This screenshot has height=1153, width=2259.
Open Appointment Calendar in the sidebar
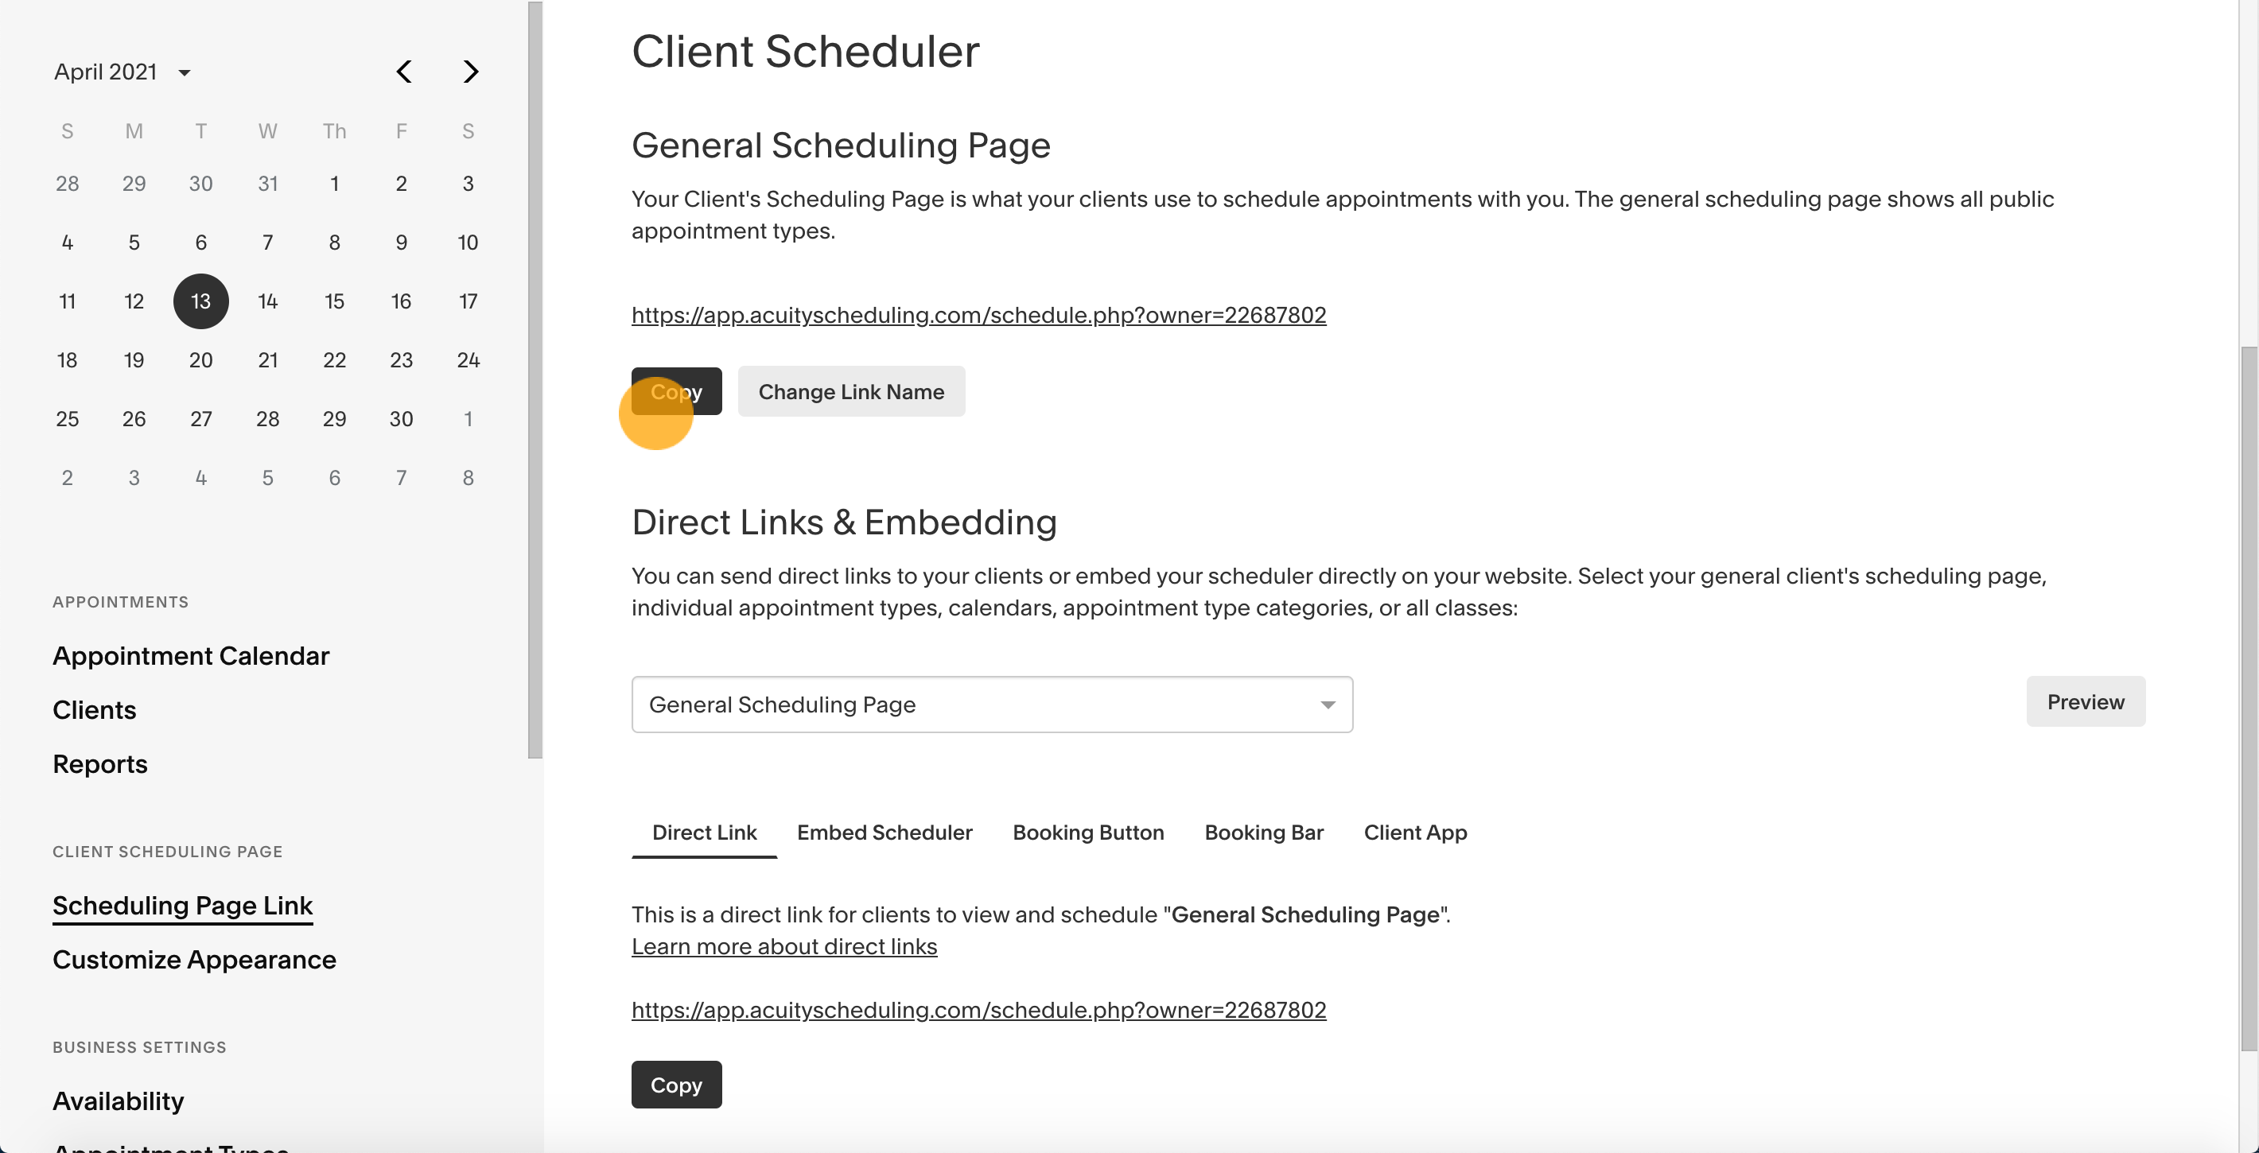pyautogui.click(x=191, y=656)
